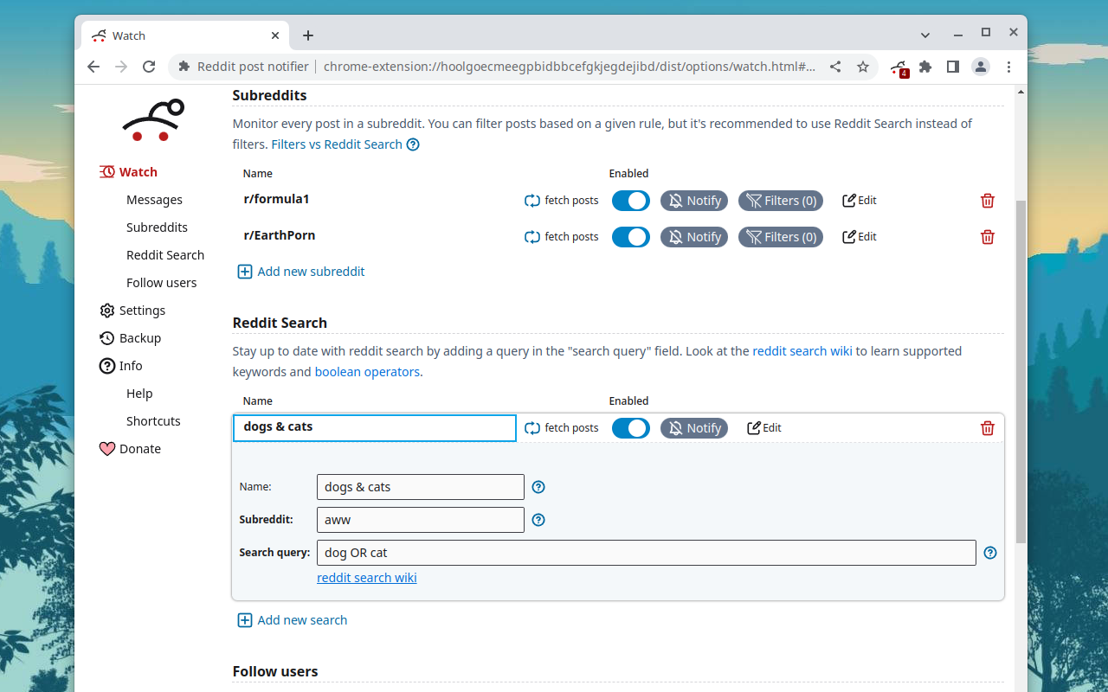1108x692 pixels.
Task: Close the Watch tab
Action: (x=275, y=35)
